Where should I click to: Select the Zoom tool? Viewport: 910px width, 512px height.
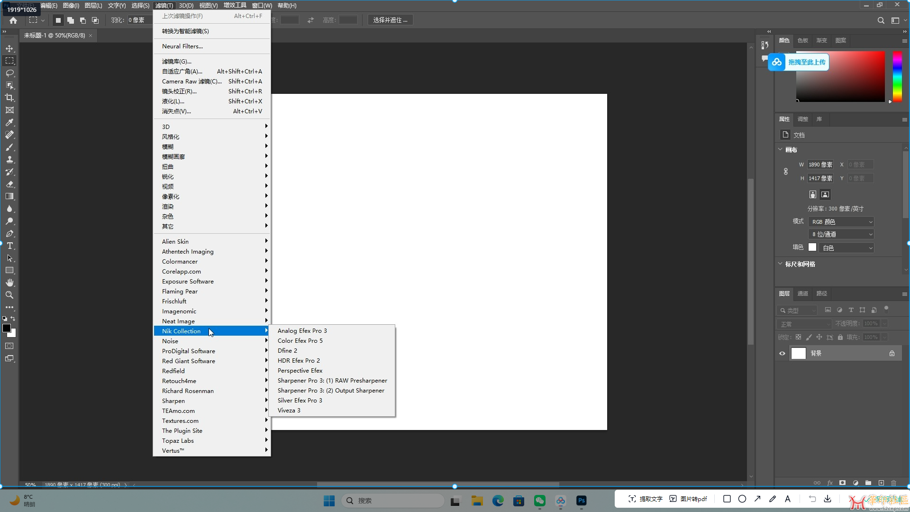[x=9, y=295]
